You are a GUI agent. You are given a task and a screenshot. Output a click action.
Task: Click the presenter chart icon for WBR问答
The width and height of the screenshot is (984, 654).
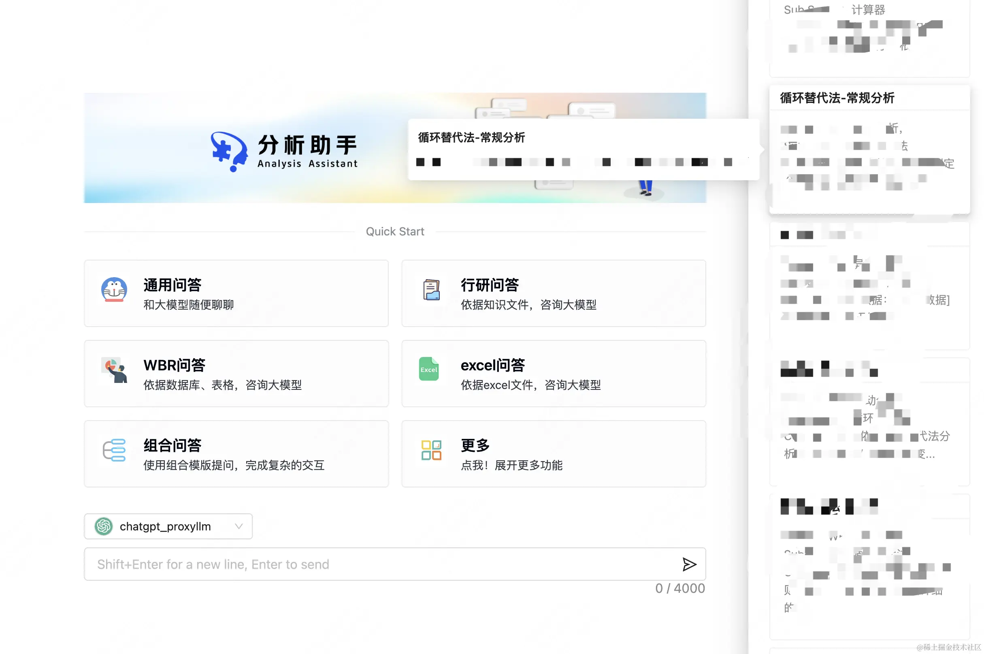(x=114, y=370)
